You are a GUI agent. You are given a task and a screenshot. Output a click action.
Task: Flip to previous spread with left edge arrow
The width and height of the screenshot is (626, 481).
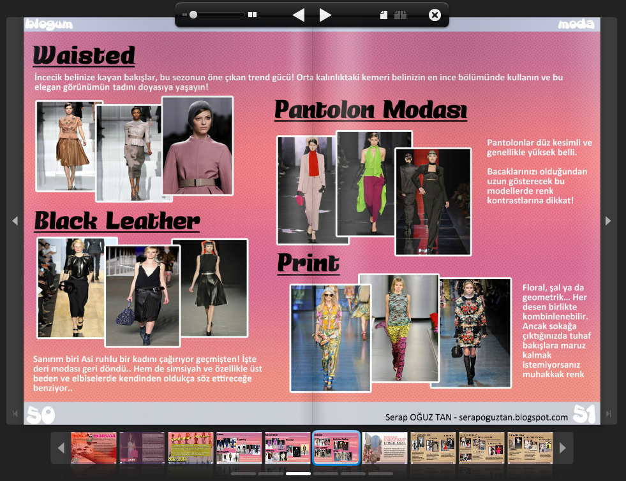15,221
